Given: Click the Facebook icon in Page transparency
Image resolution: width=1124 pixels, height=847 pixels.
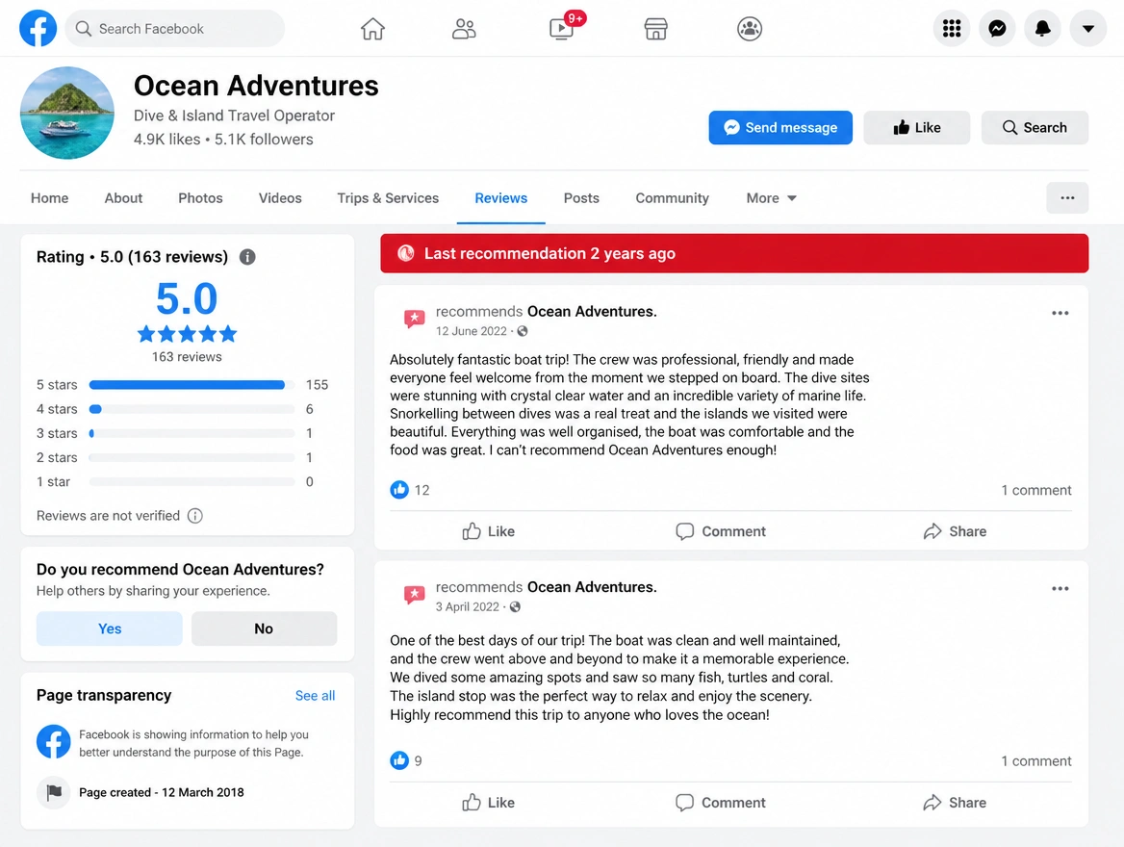Looking at the screenshot, I should 54,741.
